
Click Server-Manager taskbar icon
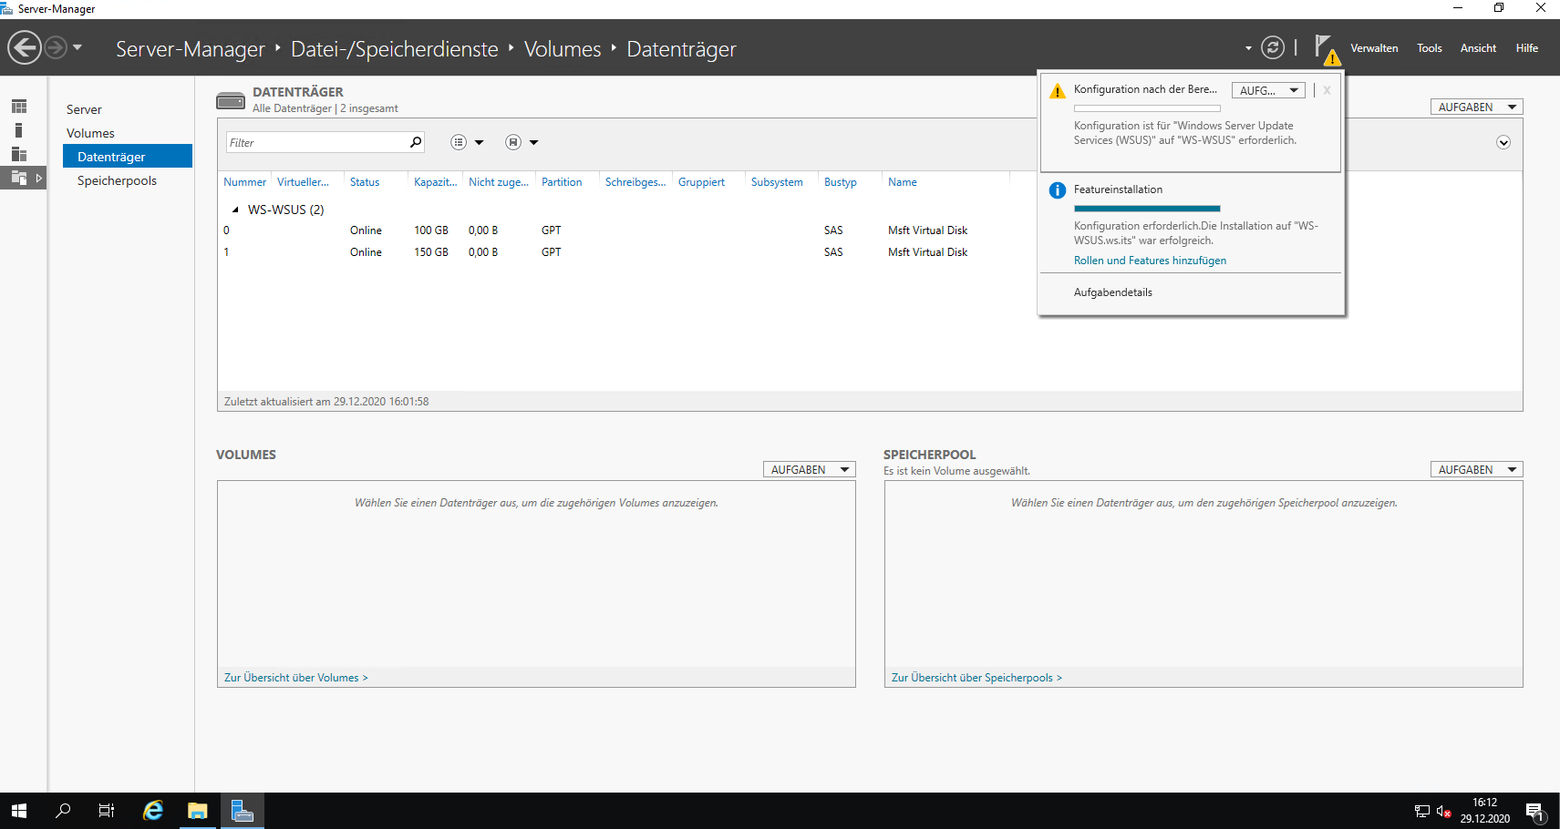242,811
